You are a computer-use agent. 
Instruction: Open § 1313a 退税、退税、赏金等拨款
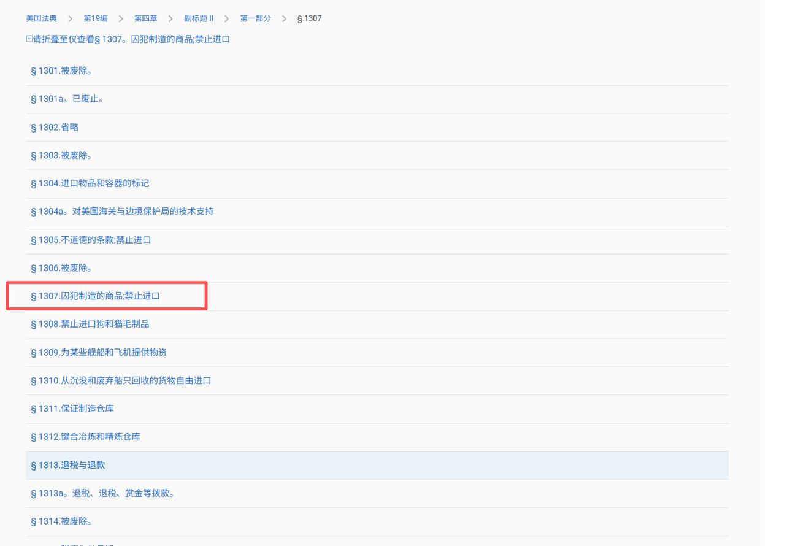tap(102, 493)
